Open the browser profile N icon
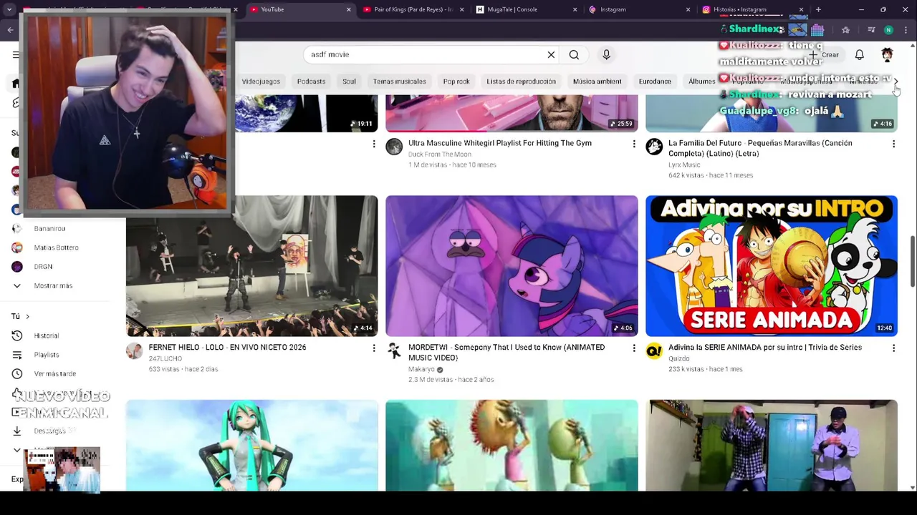 (888, 29)
